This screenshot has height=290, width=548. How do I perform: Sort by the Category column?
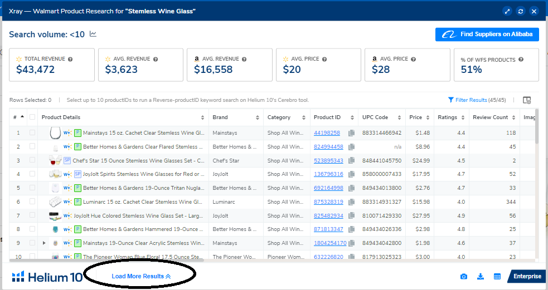point(304,117)
